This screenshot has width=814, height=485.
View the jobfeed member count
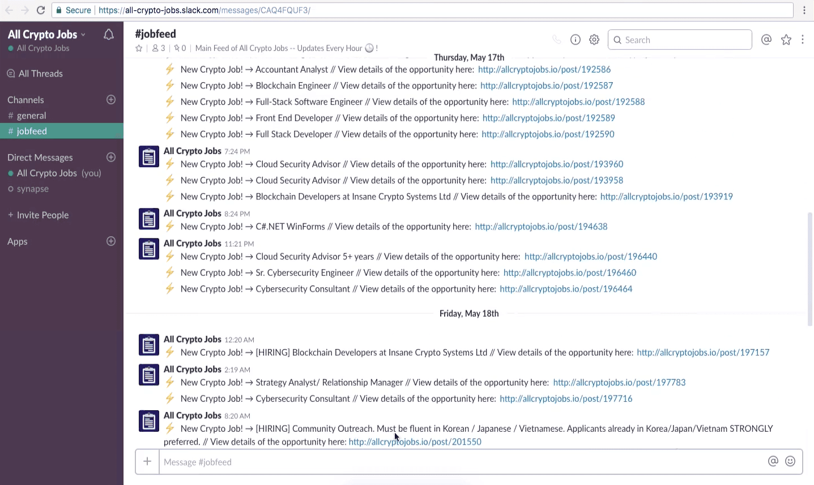click(x=159, y=48)
